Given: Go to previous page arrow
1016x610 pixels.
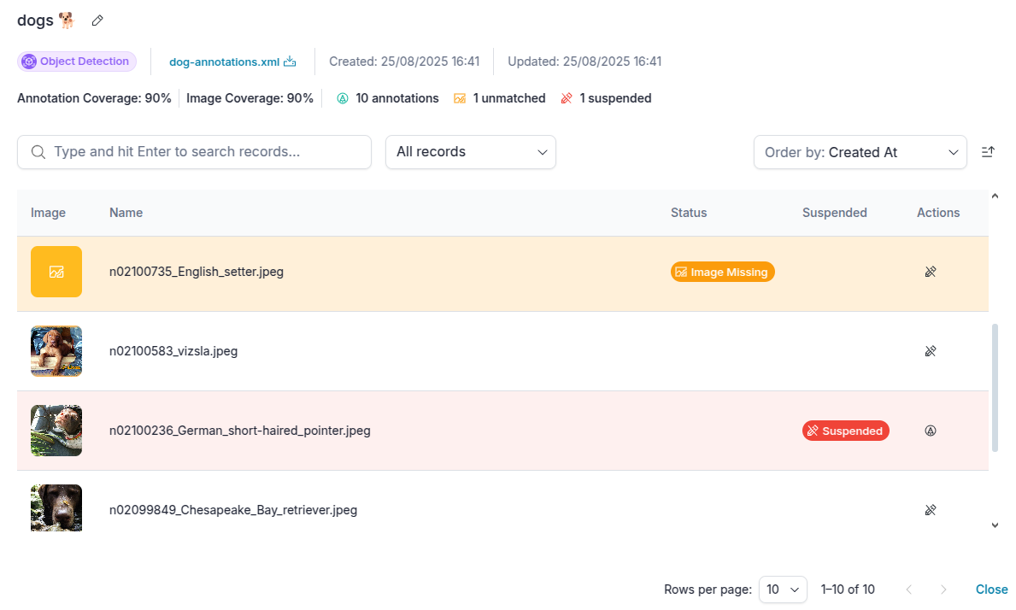Looking at the screenshot, I should pyautogui.click(x=909, y=590).
